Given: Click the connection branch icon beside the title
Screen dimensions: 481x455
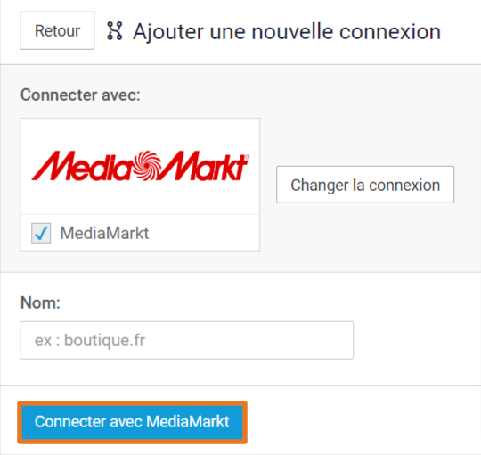Looking at the screenshot, I should [x=115, y=30].
